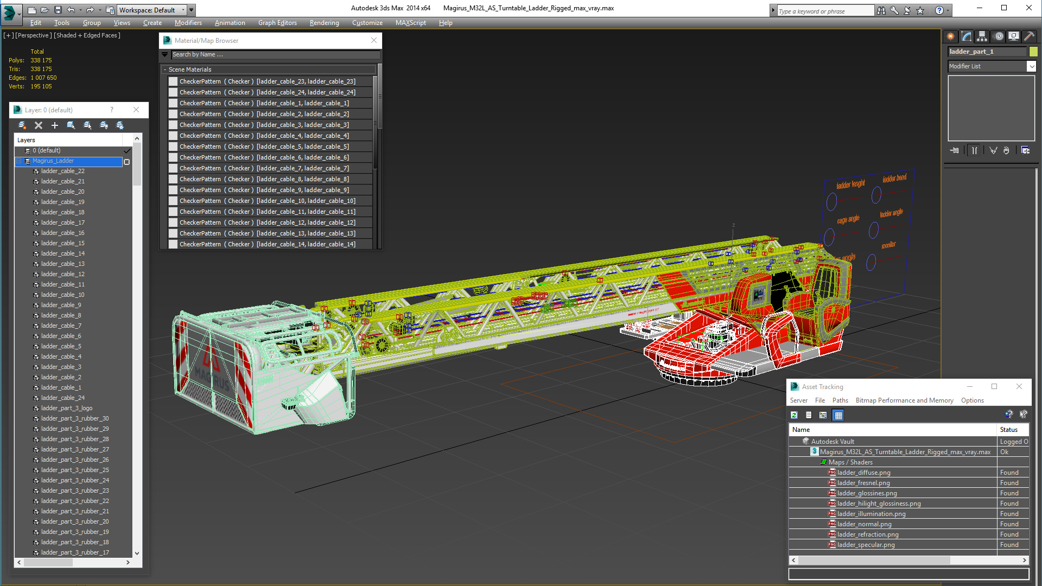
Task: Toggle the box next to Magirus_Ladder layer
Action: click(127, 162)
